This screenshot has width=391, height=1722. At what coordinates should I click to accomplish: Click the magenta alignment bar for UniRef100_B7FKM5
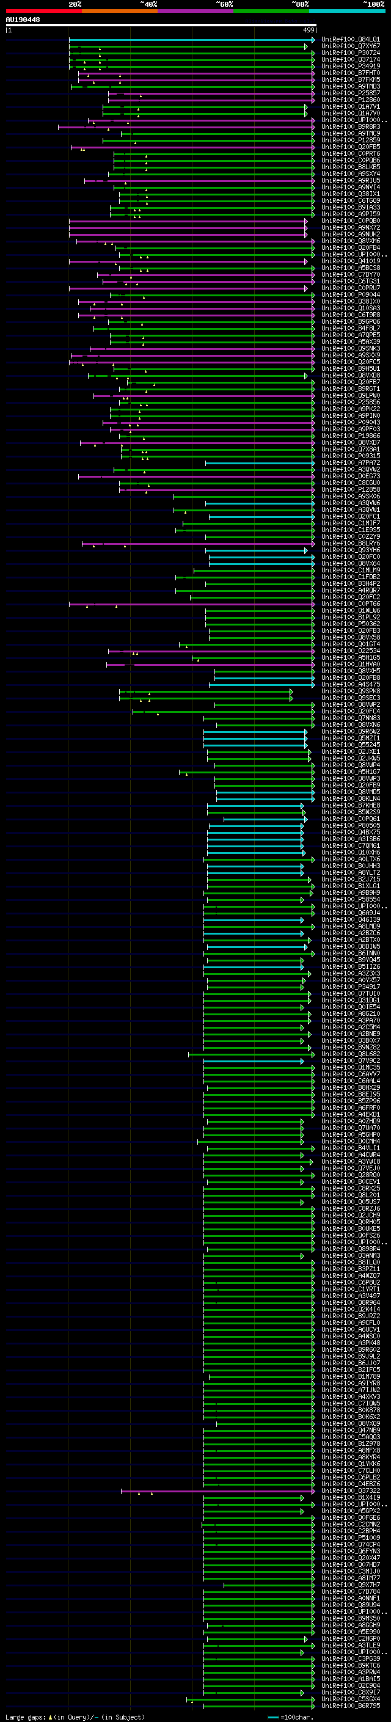point(196,80)
